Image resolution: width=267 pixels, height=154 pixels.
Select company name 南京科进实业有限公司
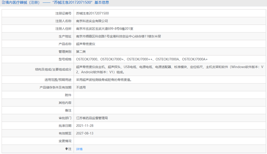coord(92,21)
